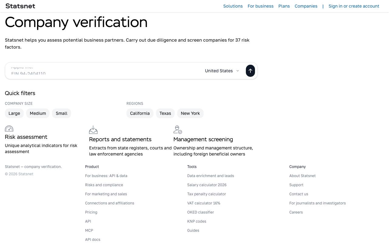Open Support link in footer
Viewport: 389px width, 243px height.
click(296, 185)
